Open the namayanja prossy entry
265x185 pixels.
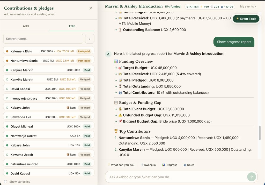point(49,98)
